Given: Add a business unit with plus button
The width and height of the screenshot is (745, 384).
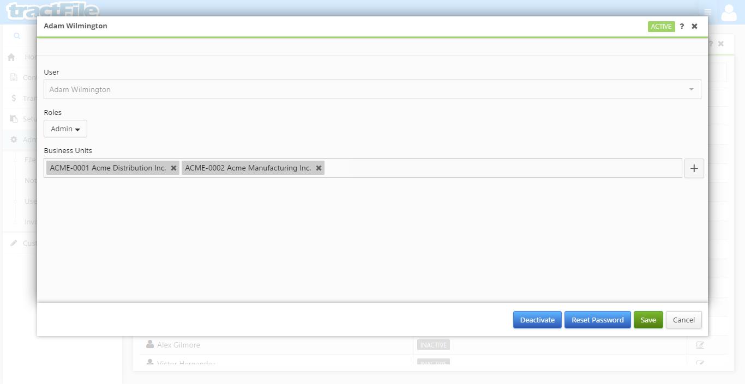Looking at the screenshot, I should [694, 168].
